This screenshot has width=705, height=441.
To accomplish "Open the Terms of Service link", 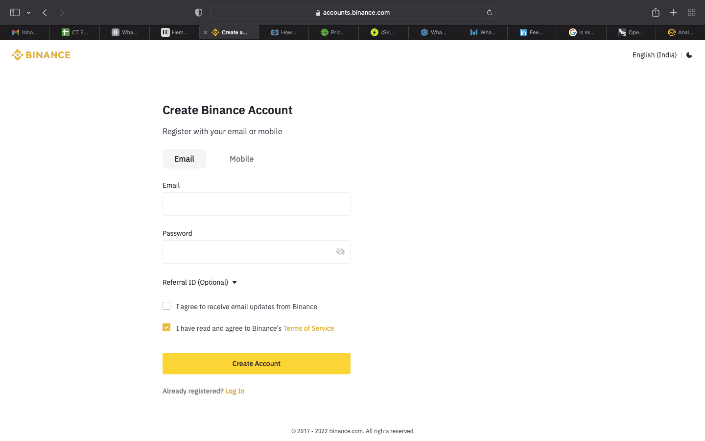I will pyautogui.click(x=308, y=328).
